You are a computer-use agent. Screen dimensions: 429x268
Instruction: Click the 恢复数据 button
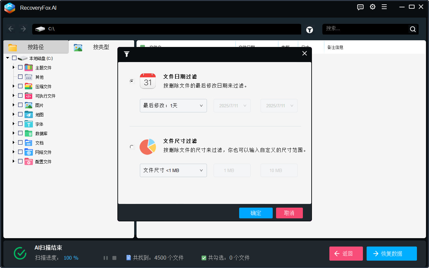[x=391, y=254]
